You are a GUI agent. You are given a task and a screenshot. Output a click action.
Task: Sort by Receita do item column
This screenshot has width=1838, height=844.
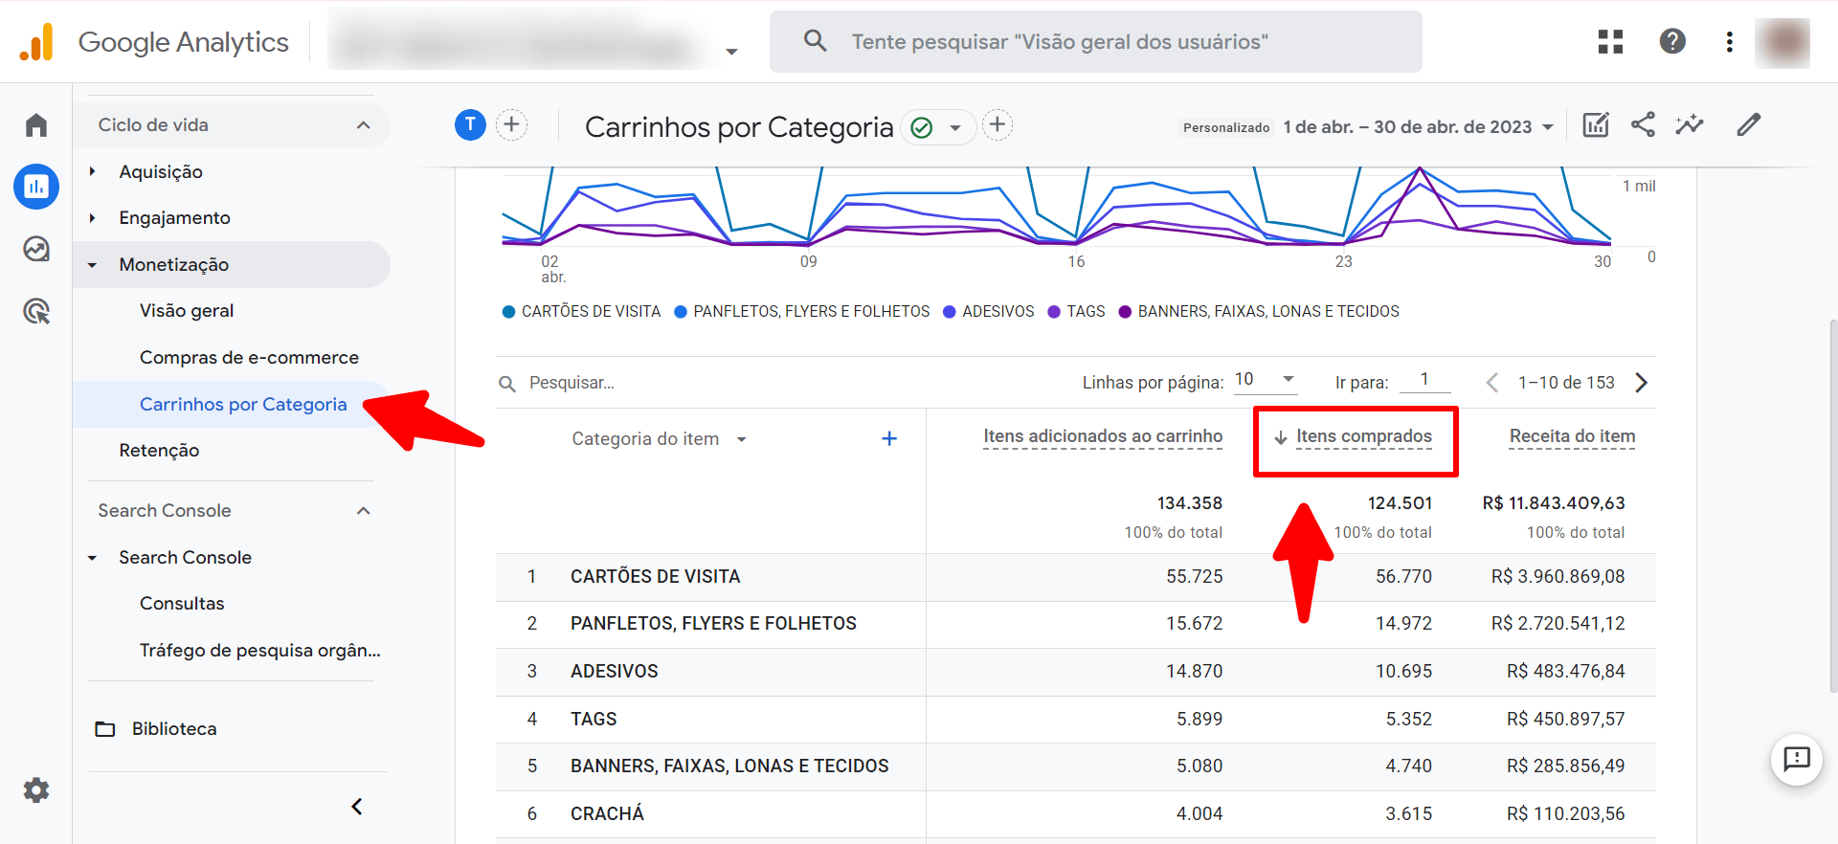click(1572, 436)
